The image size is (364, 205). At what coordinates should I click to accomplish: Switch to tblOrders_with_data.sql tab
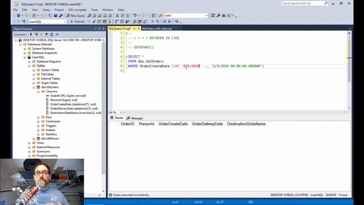point(157,28)
